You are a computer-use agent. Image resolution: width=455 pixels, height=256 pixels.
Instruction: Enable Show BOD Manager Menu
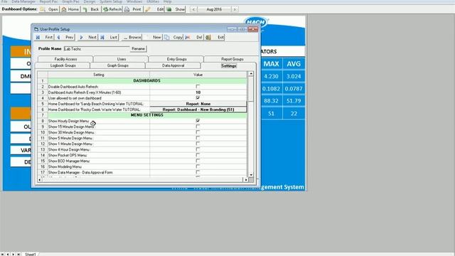click(198, 161)
